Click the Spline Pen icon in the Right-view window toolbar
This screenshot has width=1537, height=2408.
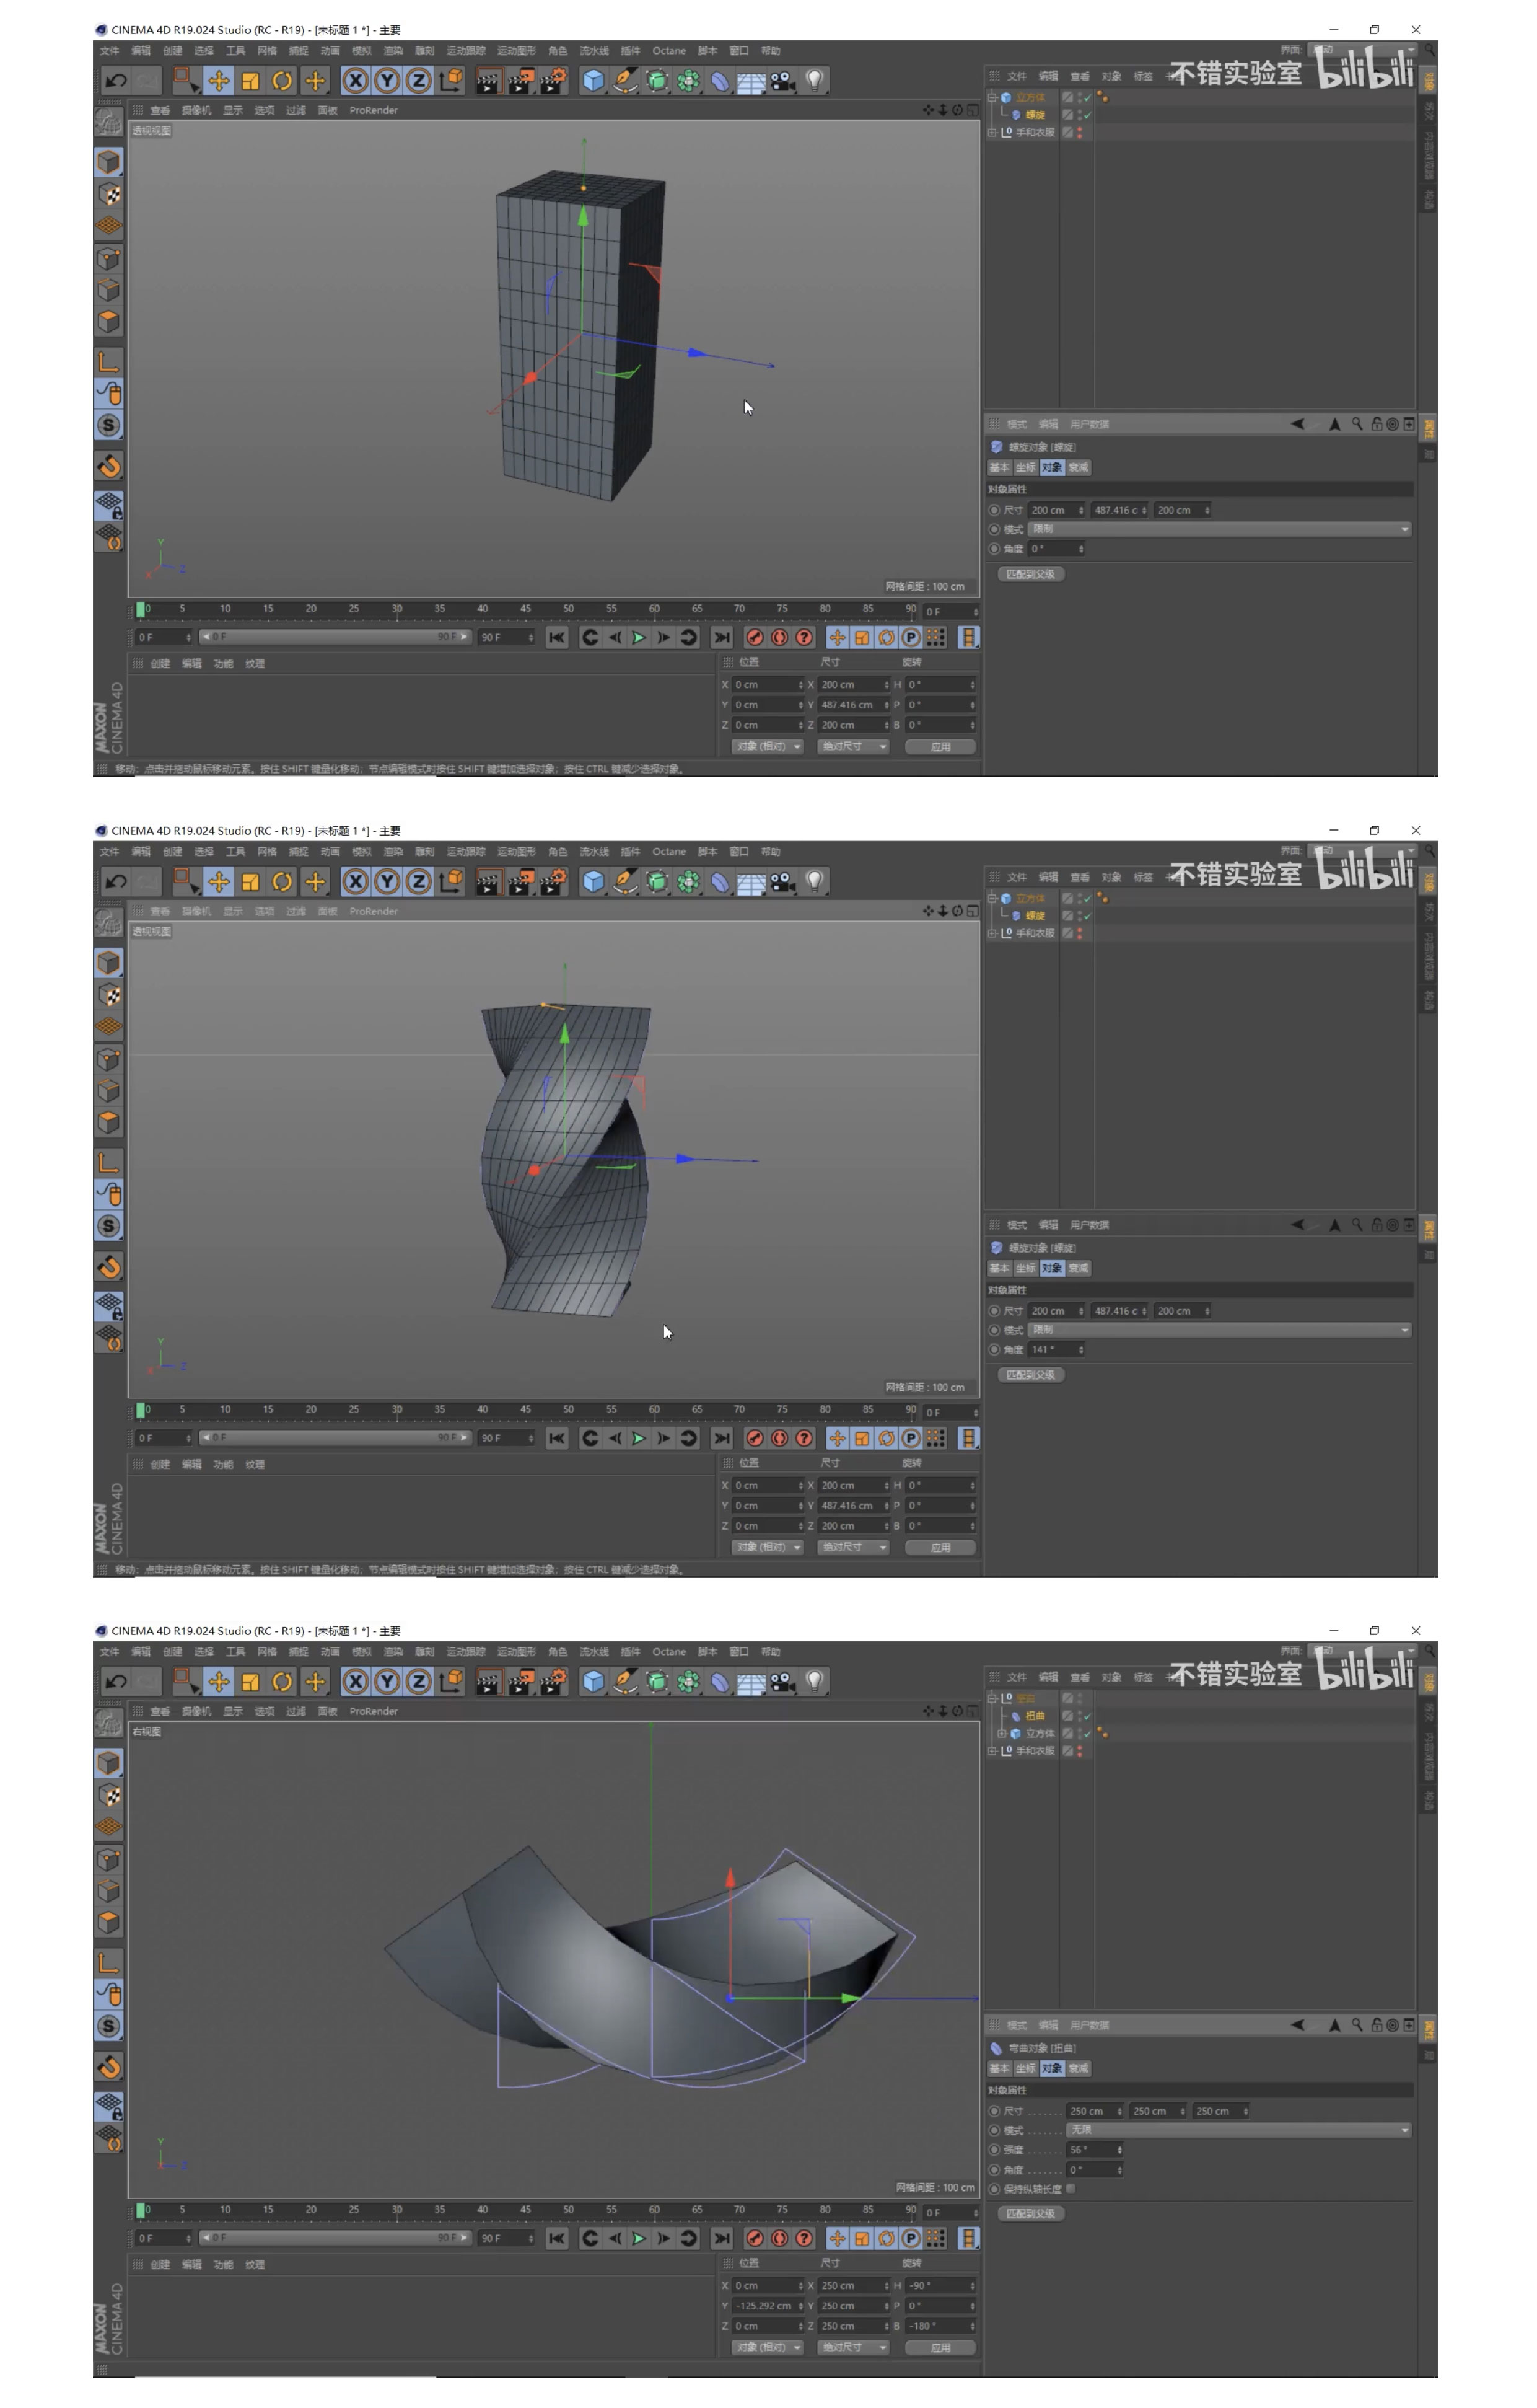624,1682
